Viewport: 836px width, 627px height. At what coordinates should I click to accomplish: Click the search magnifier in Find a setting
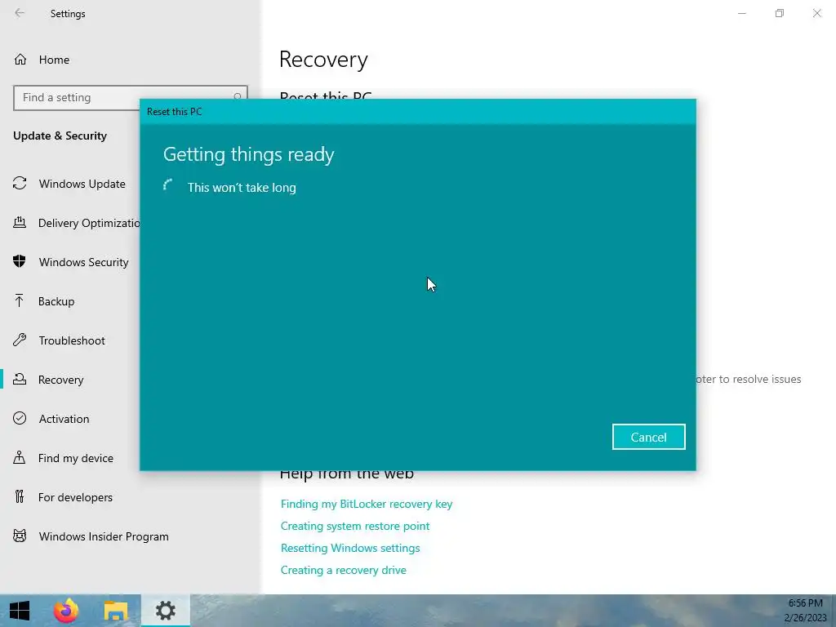point(238,97)
